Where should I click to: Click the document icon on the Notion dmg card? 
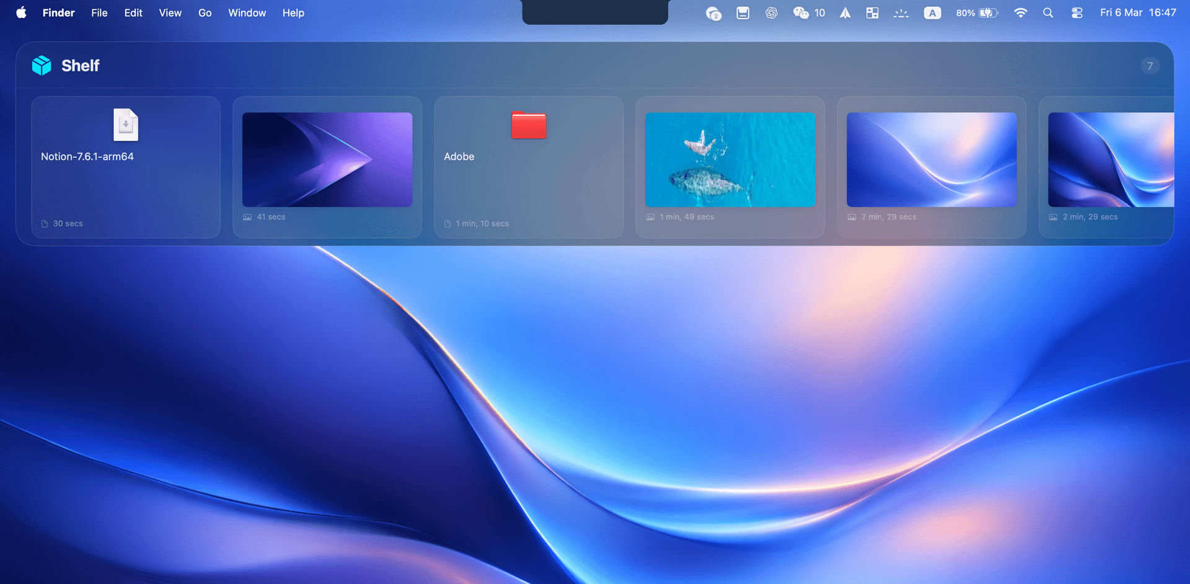(x=126, y=124)
